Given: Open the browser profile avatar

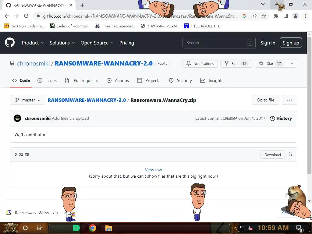Looking at the screenshot, I should pos(296,16).
